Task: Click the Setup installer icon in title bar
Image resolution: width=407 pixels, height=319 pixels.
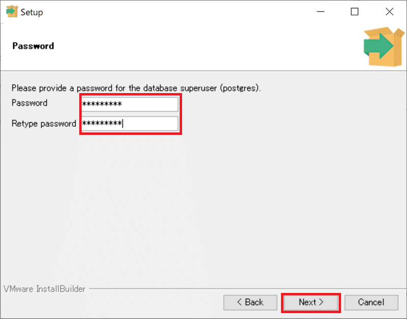Action: 11,12
